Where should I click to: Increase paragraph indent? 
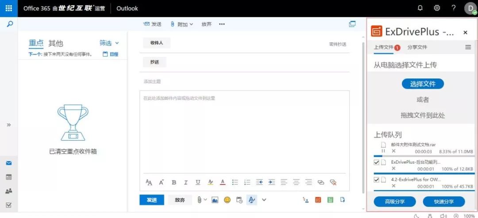(x=272, y=182)
